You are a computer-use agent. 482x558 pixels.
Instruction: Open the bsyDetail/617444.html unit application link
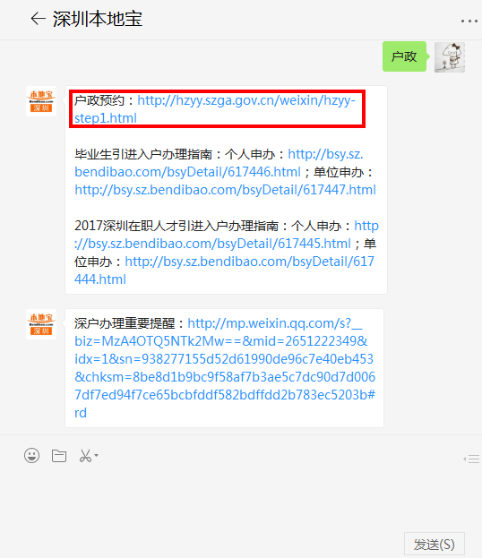tap(224, 270)
